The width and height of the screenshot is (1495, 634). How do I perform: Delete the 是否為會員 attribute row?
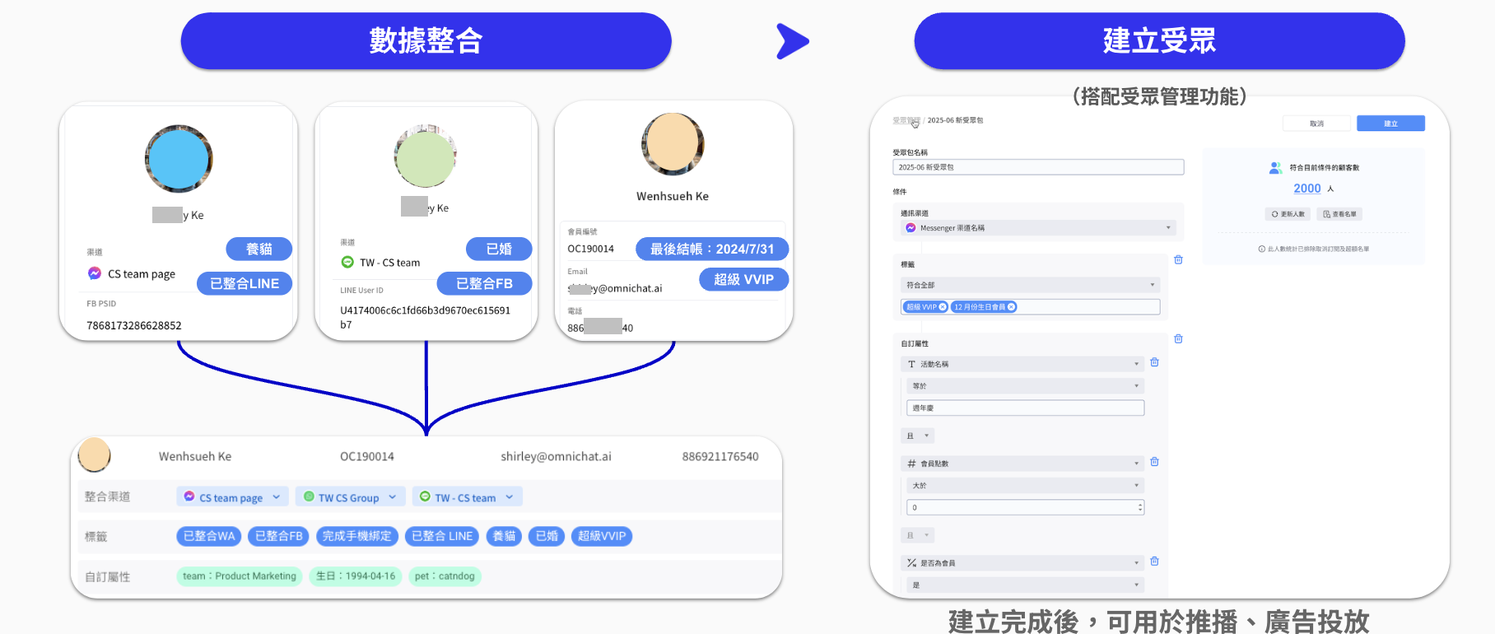click(x=1154, y=562)
